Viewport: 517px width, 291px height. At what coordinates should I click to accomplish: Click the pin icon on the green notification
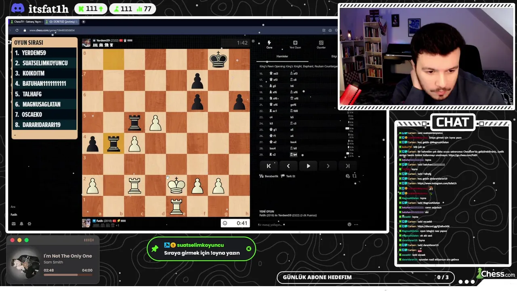pyautogui.click(x=155, y=249)
